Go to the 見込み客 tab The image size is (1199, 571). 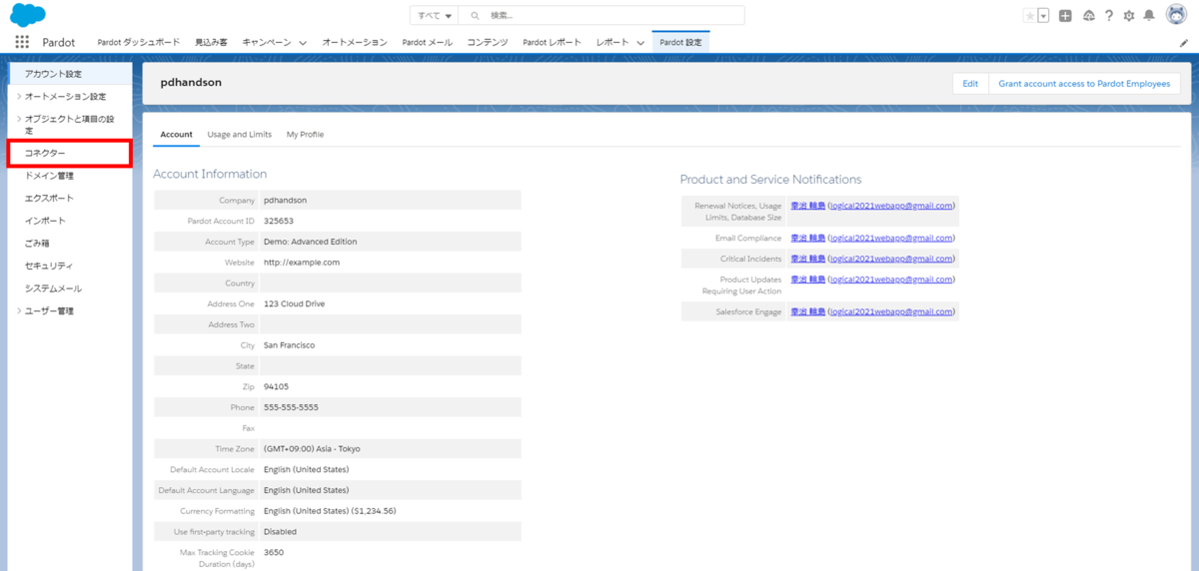(x=211, y=42)
